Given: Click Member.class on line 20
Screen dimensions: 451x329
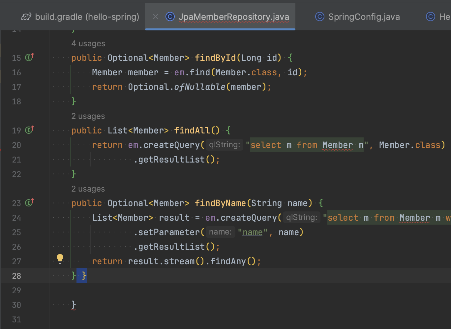Looking at the screenshot, I should [410, 145].
